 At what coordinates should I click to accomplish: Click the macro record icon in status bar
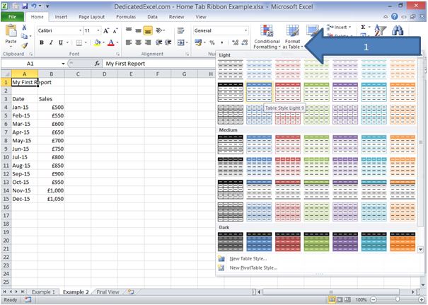point(28,300)
